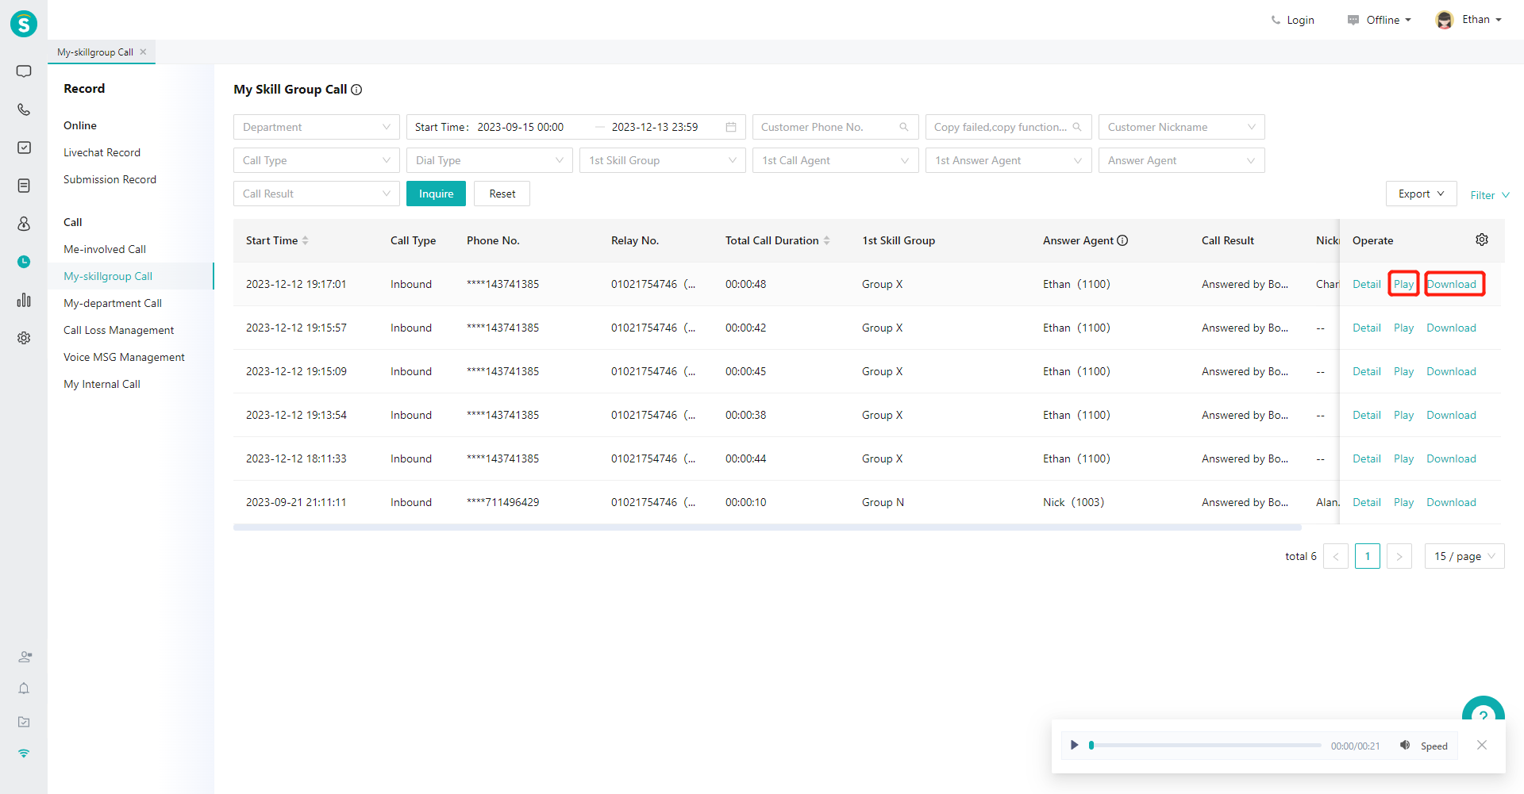Sort by Start Time column arrows

(305, 240)
